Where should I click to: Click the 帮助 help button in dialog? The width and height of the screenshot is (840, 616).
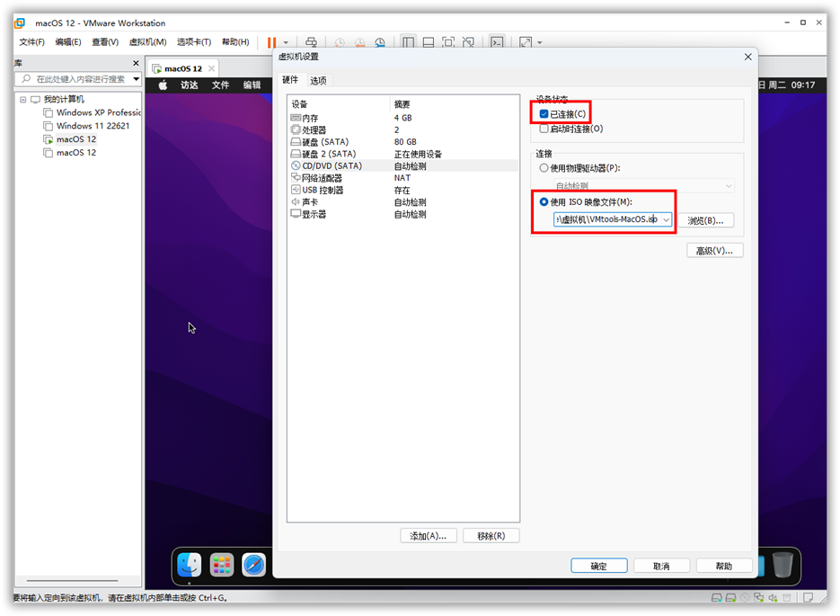point(724,566)
